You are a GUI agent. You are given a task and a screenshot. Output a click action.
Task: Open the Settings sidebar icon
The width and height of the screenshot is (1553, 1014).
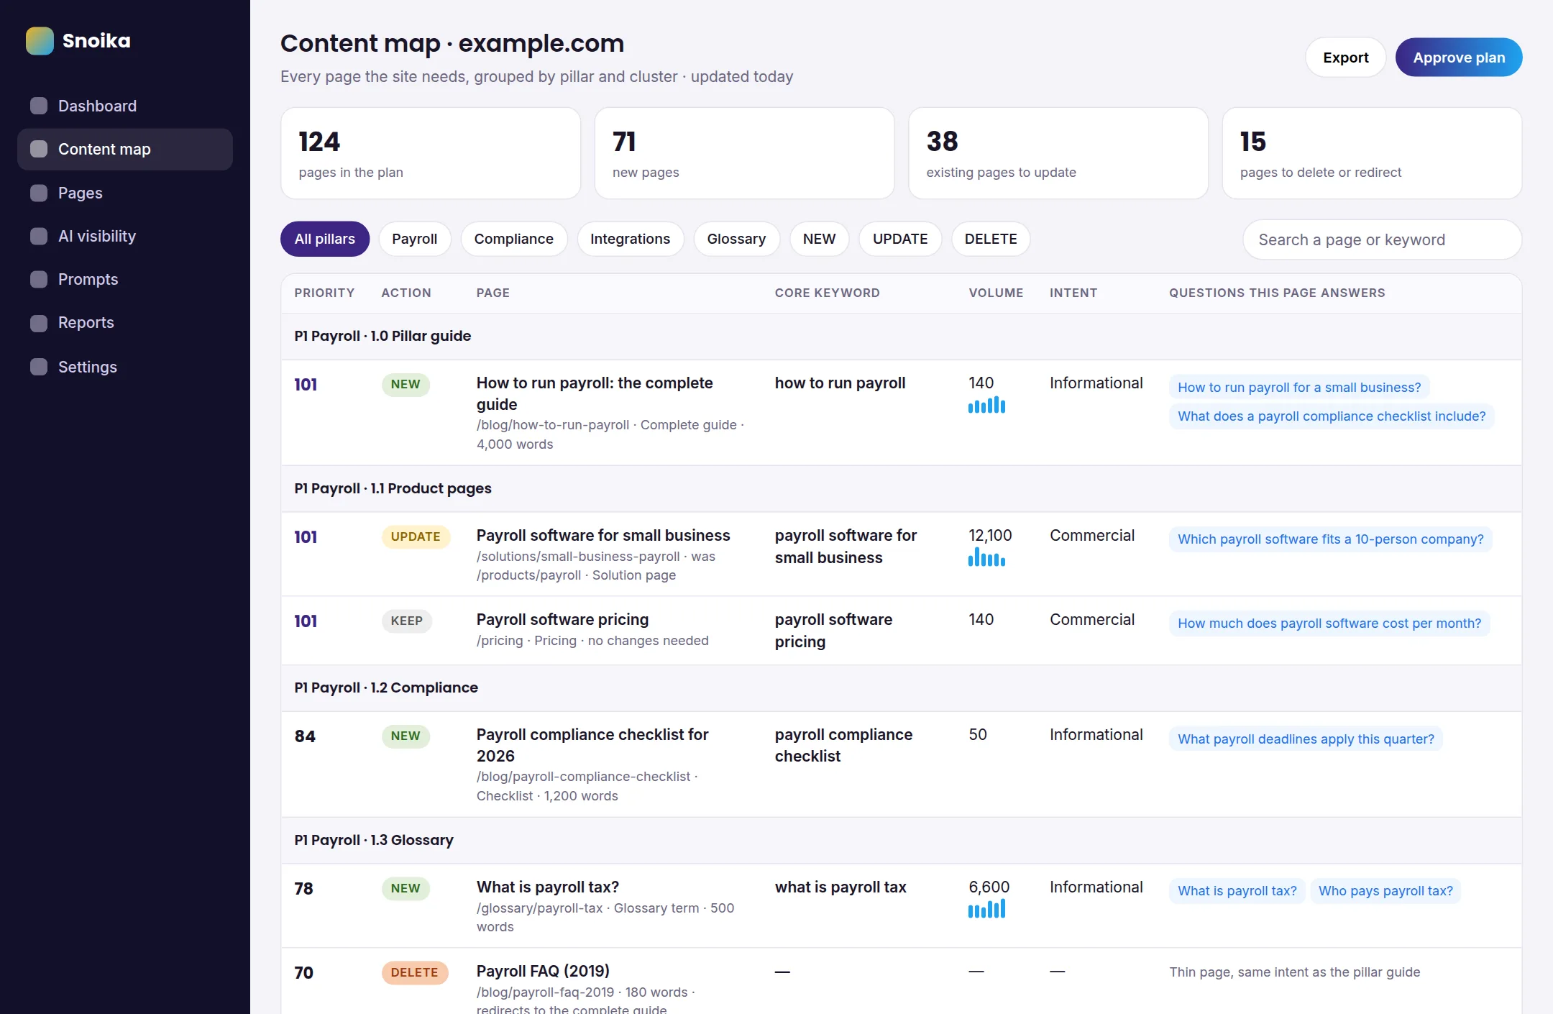(39, 367)
